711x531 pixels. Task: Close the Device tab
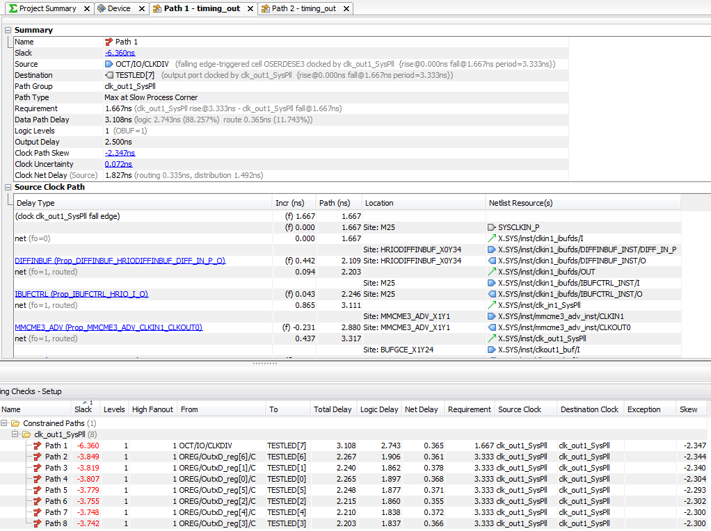coord(141,8)
